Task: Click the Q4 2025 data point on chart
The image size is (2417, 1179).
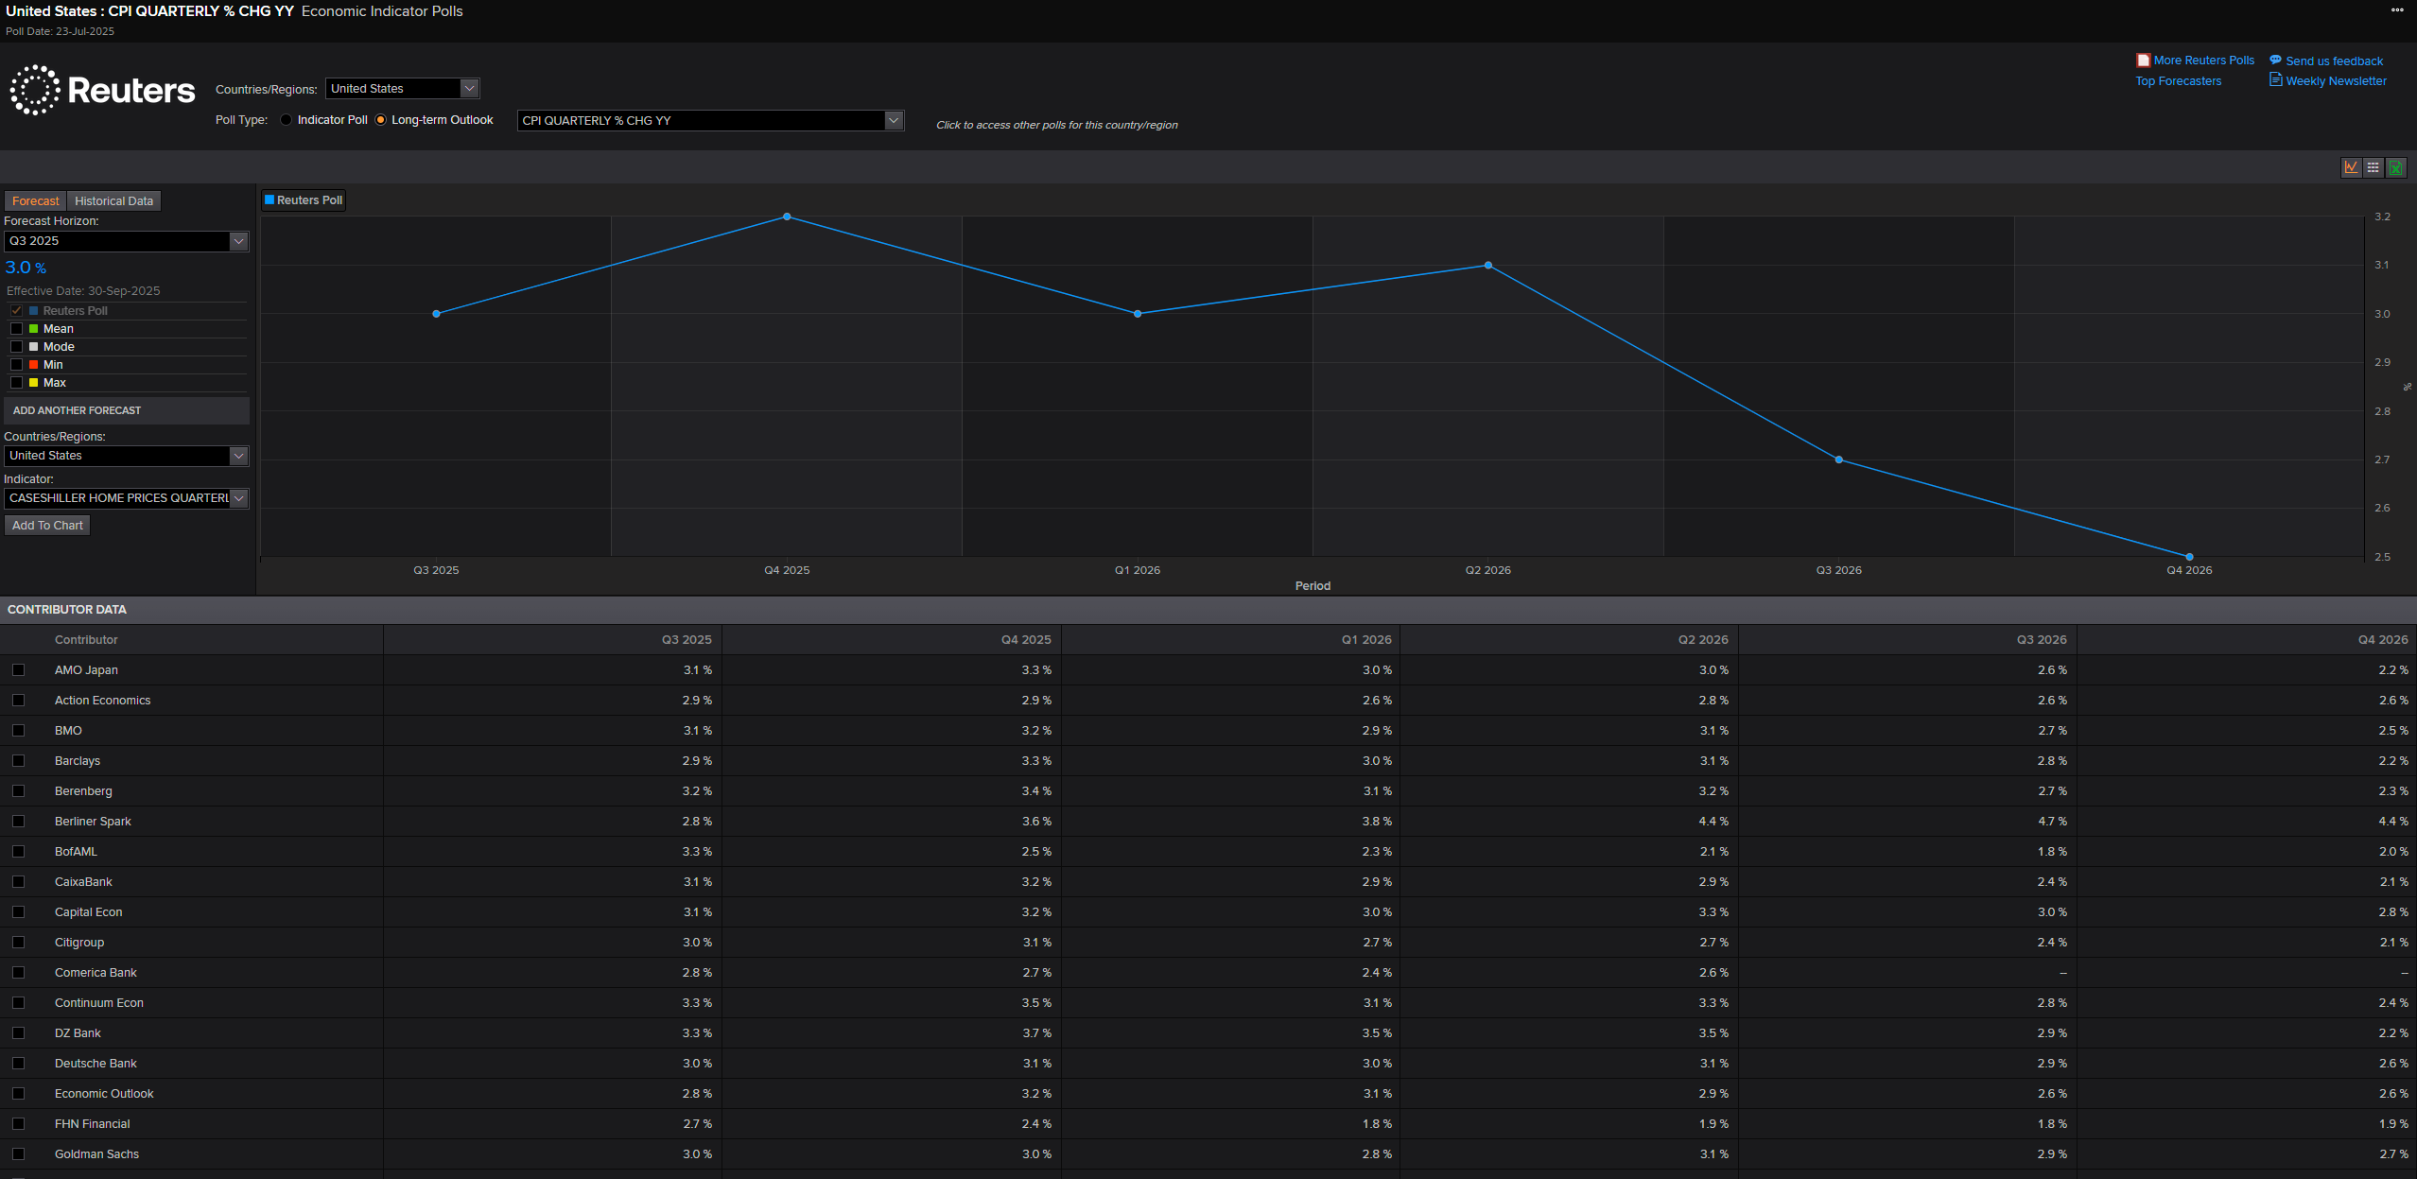Action: tap(787, 217)
